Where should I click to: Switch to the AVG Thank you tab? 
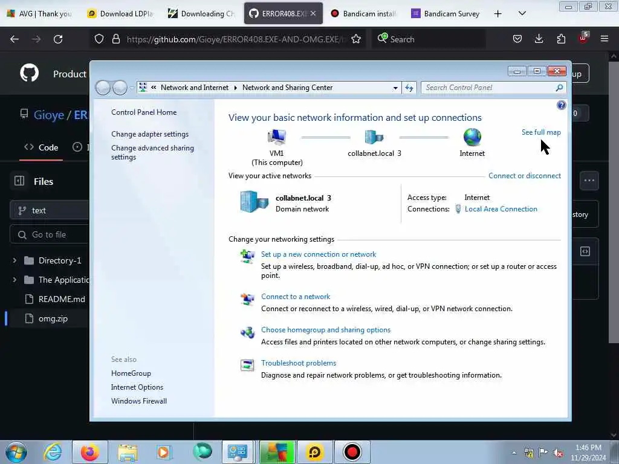tap(41, 14)
